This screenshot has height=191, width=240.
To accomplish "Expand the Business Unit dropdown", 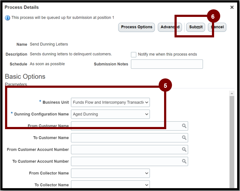I will tap(147, 103).
